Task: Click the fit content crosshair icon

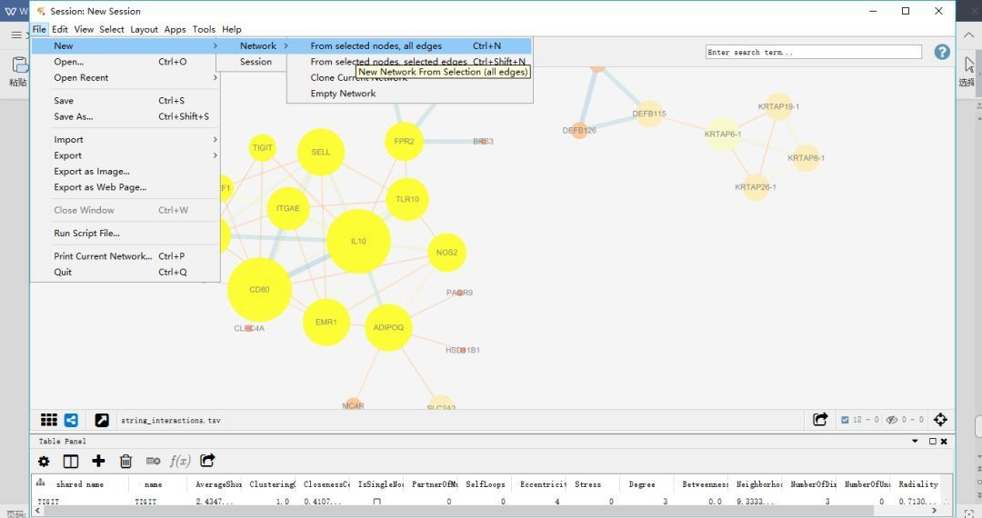Action: coord(940,419)
